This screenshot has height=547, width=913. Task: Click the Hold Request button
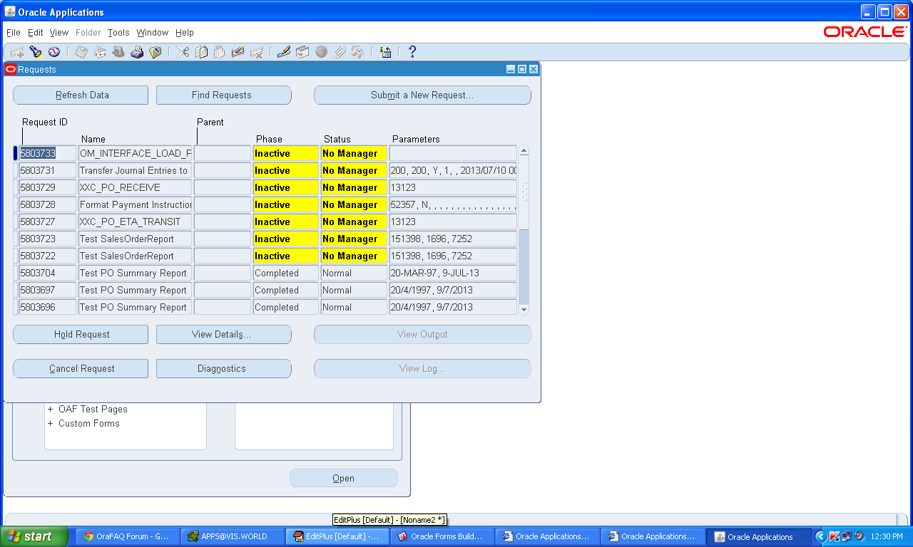(x=81, y=335)
